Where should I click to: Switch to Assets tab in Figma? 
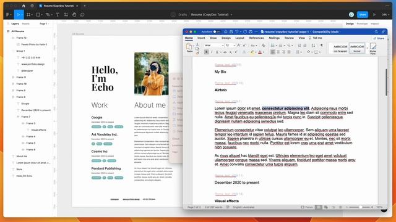[x=26, y=23]
